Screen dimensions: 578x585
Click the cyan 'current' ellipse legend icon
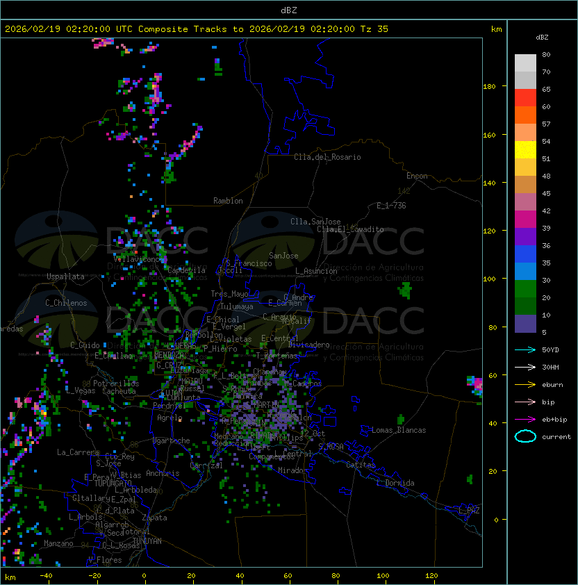[x=525, y=436]
